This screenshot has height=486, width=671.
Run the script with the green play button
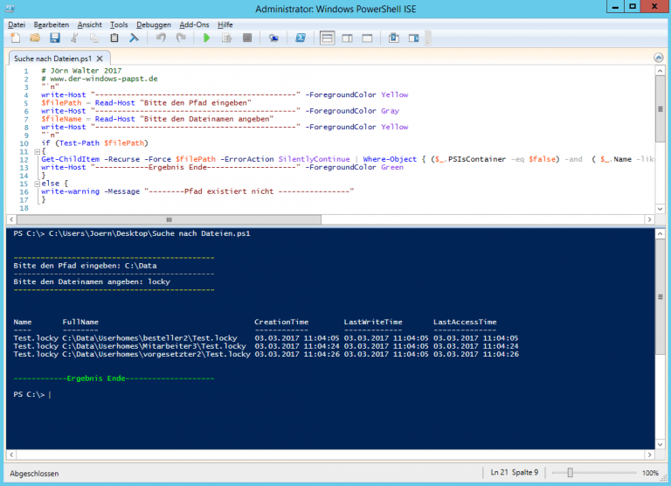coord(206,38)
